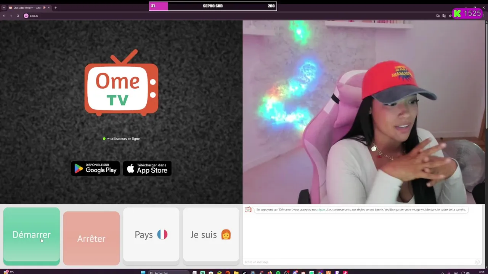Click the ome.tv address bar

point(229,16)
